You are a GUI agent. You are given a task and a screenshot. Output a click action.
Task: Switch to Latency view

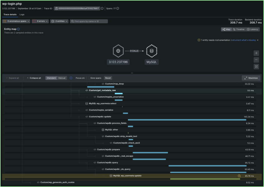(252, 29)
